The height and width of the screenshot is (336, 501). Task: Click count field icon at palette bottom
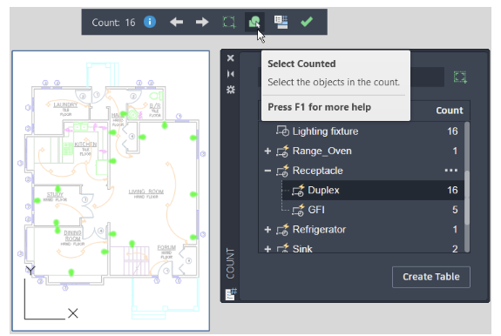coord(231,294)
